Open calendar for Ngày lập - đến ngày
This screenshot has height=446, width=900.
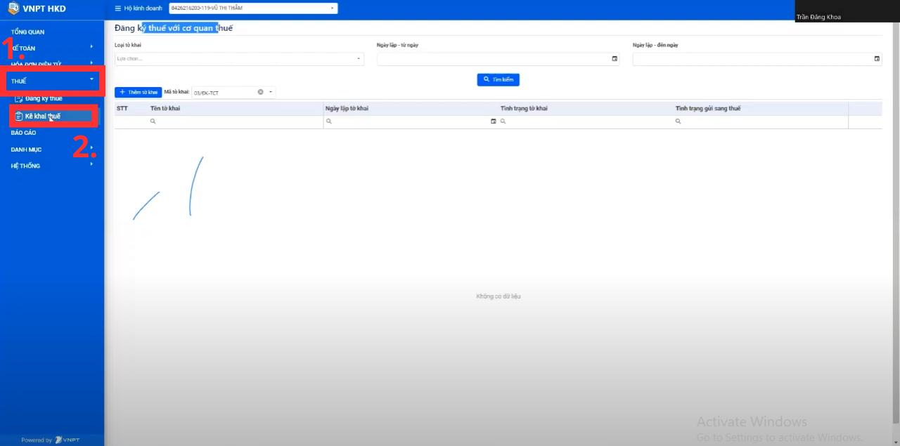tap(877, 59)
